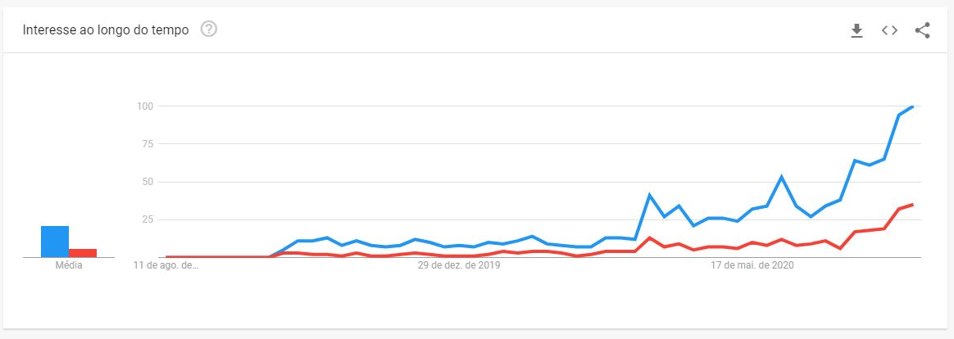Open the embed code icon

[889, 30]
